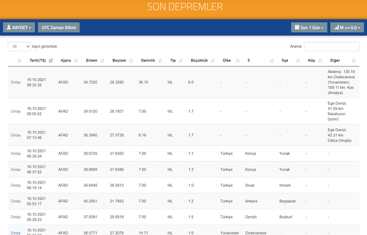Open Detay for the 08:32:35 earthquake
Image resolution: width=367 pixels, height=235 pixels.
pyautogui.click(x=16, y=82)
